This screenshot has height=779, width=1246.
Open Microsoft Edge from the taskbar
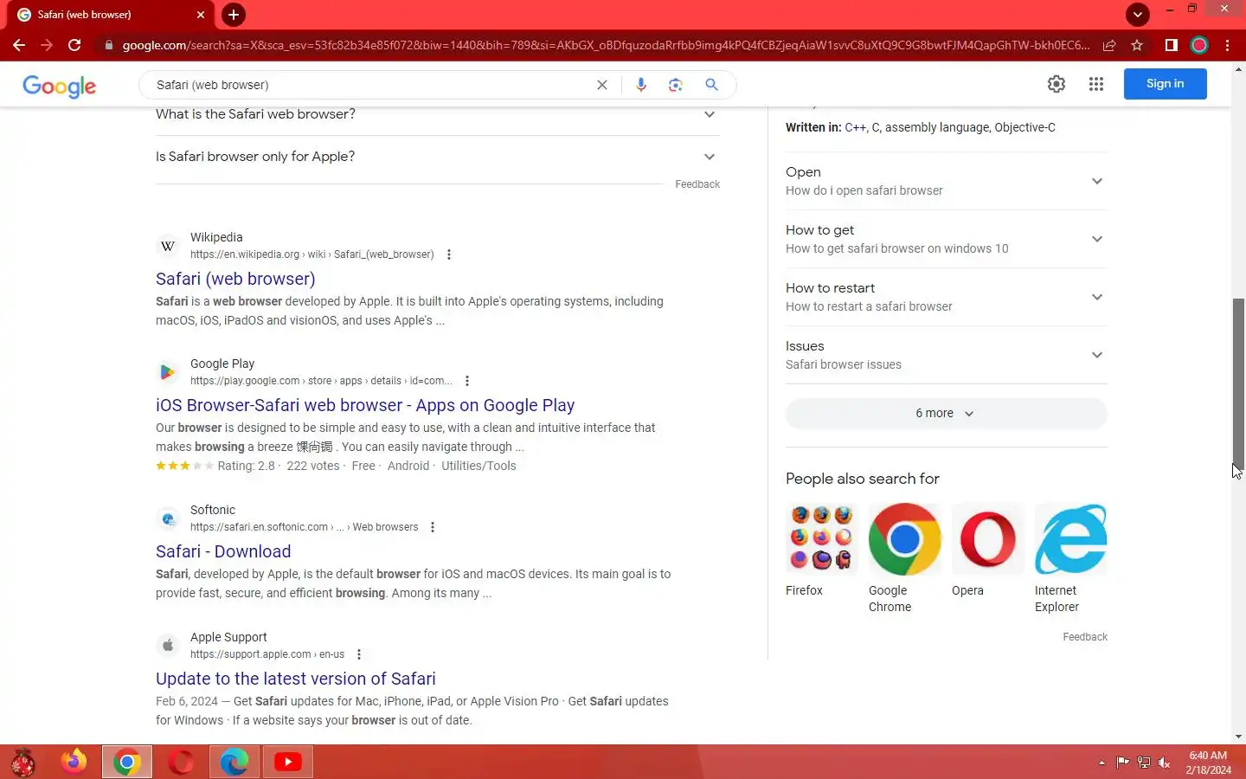pyautogui.click(x=234, y=762)
